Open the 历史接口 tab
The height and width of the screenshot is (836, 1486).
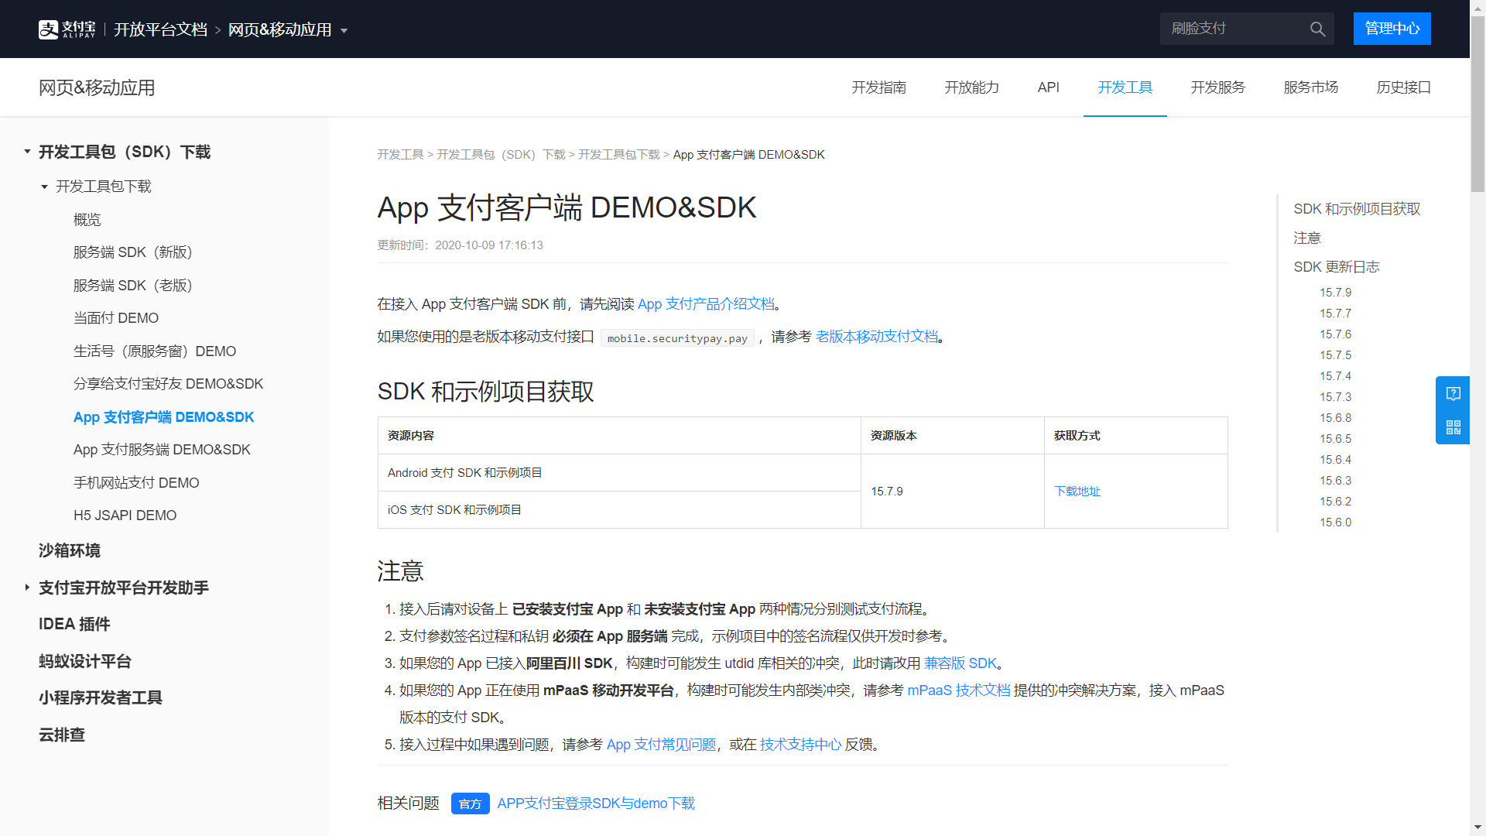(x=1403, y=87)
